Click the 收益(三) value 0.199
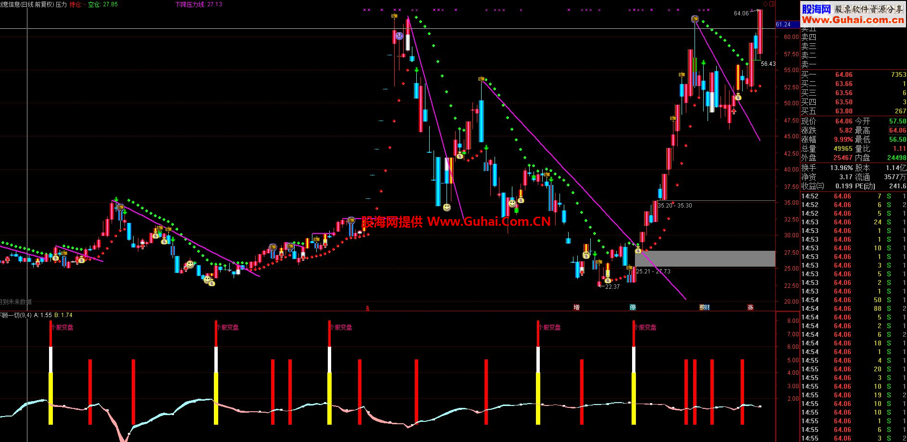907x442 pixels. (x=844, y=186)
